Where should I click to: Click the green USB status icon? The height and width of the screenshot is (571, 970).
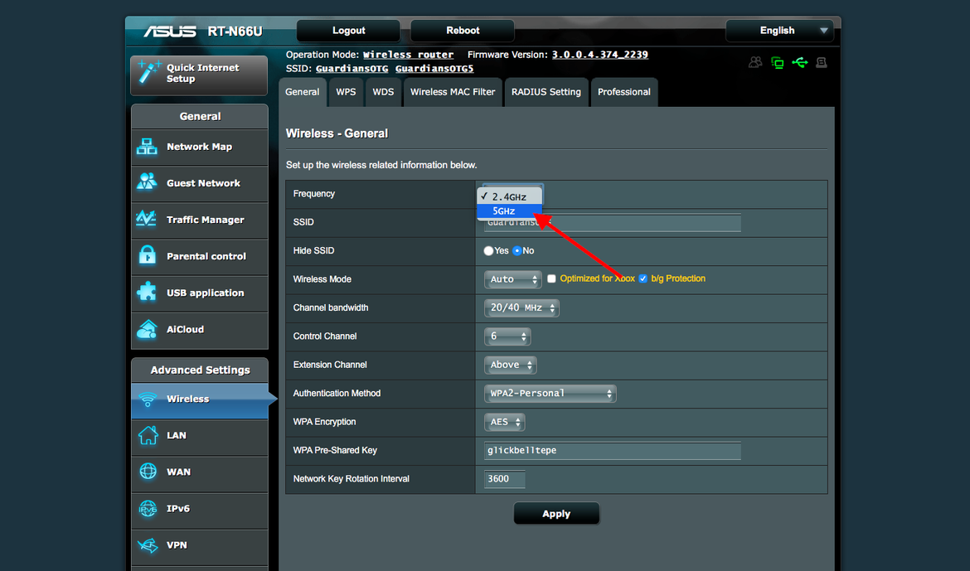click(799, 62)
